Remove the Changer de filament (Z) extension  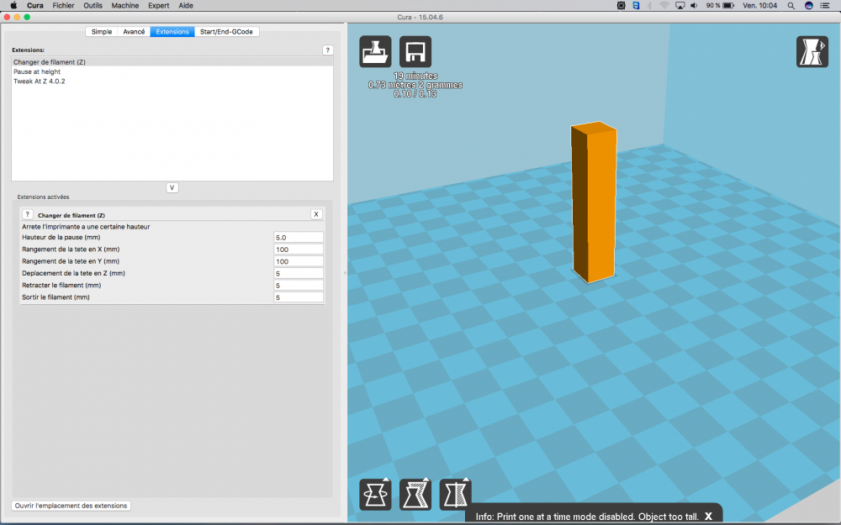[x=316, y=214]
